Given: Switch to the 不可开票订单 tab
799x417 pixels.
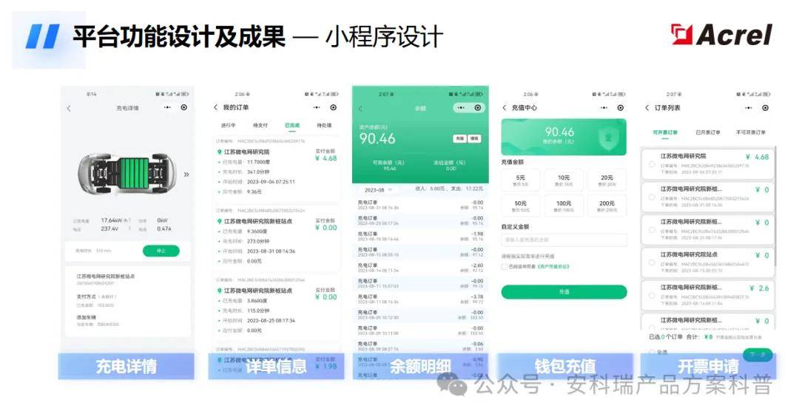Looking at the screenshot, I should [x=751, y=132].
